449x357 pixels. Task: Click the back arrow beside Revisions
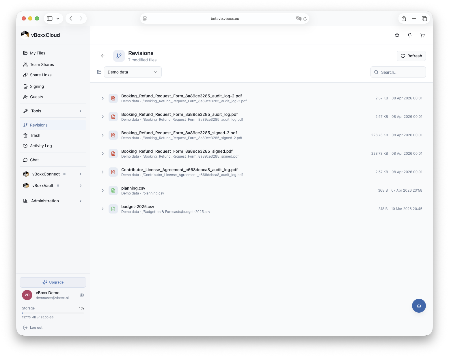coord(103,56)
